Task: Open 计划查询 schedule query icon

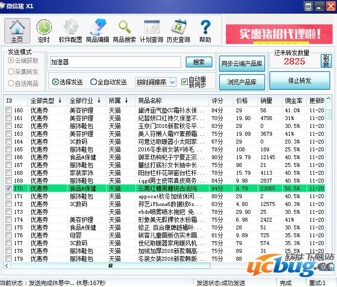Action: point(151,31)
